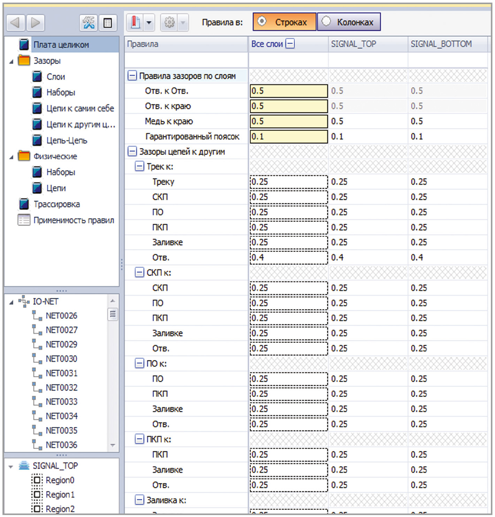Screen dimensions: 495x517
Task: Open Применимость правил item
Action: coord(74,220)
